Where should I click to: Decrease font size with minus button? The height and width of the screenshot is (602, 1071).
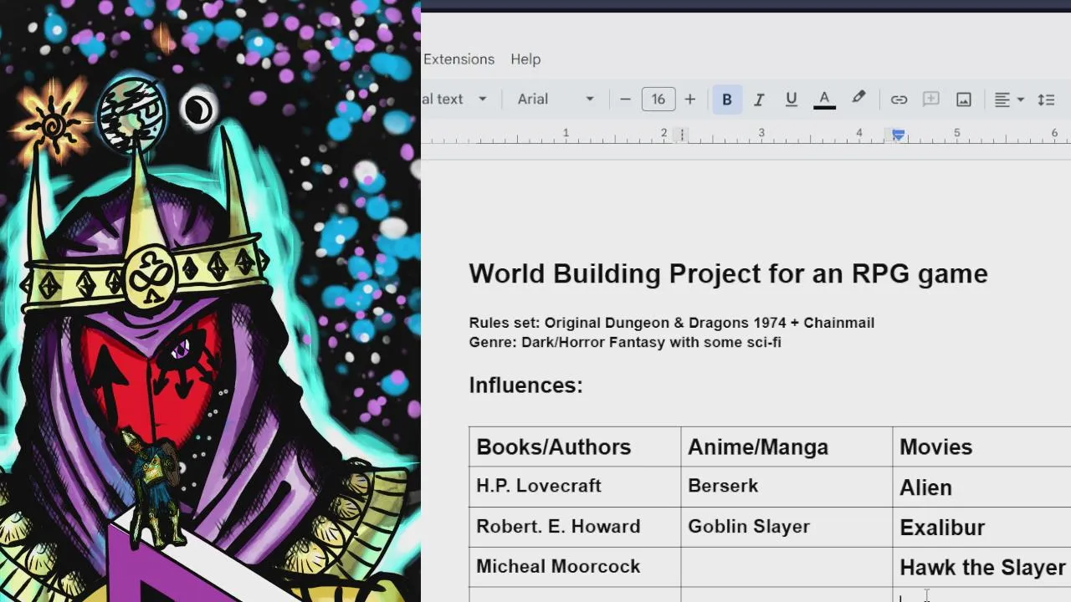tap(625, 99)
